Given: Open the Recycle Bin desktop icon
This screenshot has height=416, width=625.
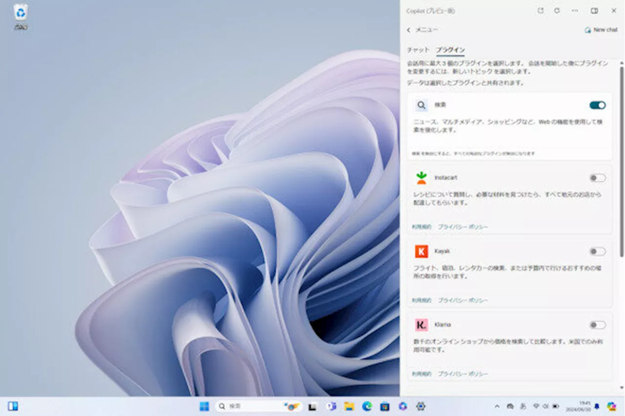Looking at the screenshot, I should tap(21, 17).
